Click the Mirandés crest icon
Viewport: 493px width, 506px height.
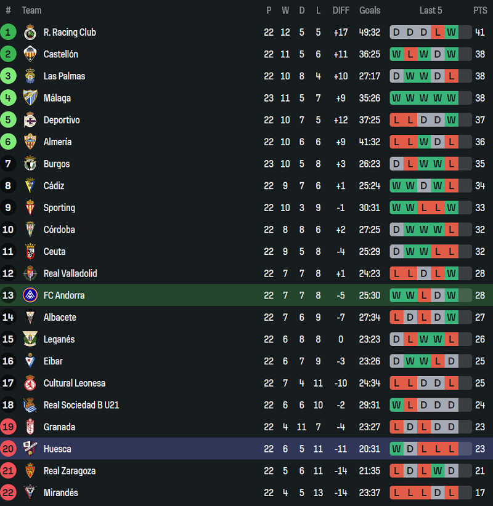[x=30, y=492]
